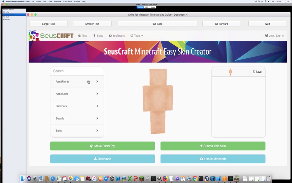
Task: Open Calendar from the dock
Action: click(x=65, y=178)
